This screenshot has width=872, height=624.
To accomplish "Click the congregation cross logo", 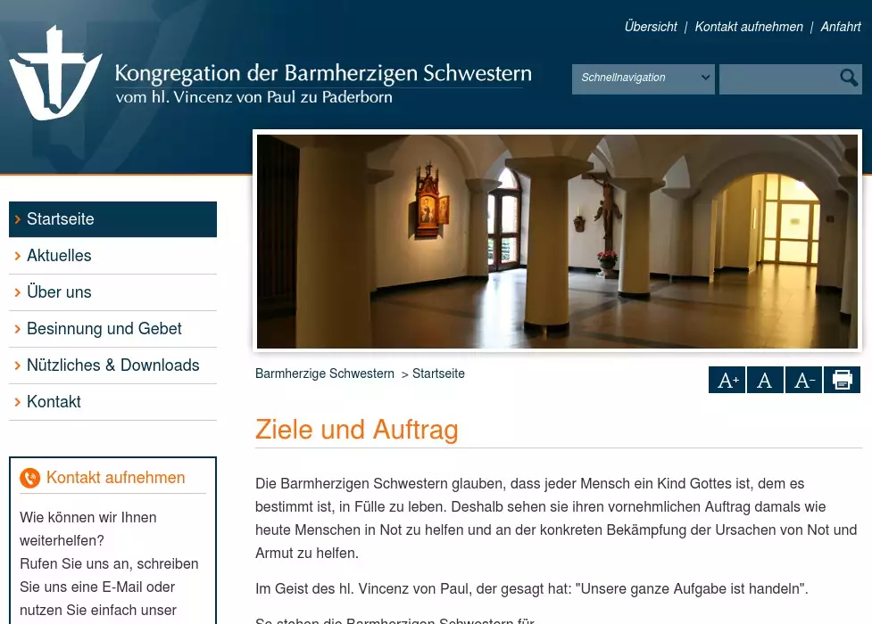I will [54, 74].
